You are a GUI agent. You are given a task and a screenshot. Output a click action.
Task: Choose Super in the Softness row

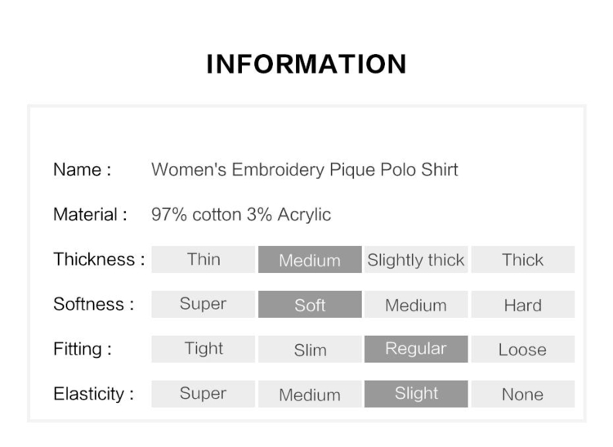[204, 304]
